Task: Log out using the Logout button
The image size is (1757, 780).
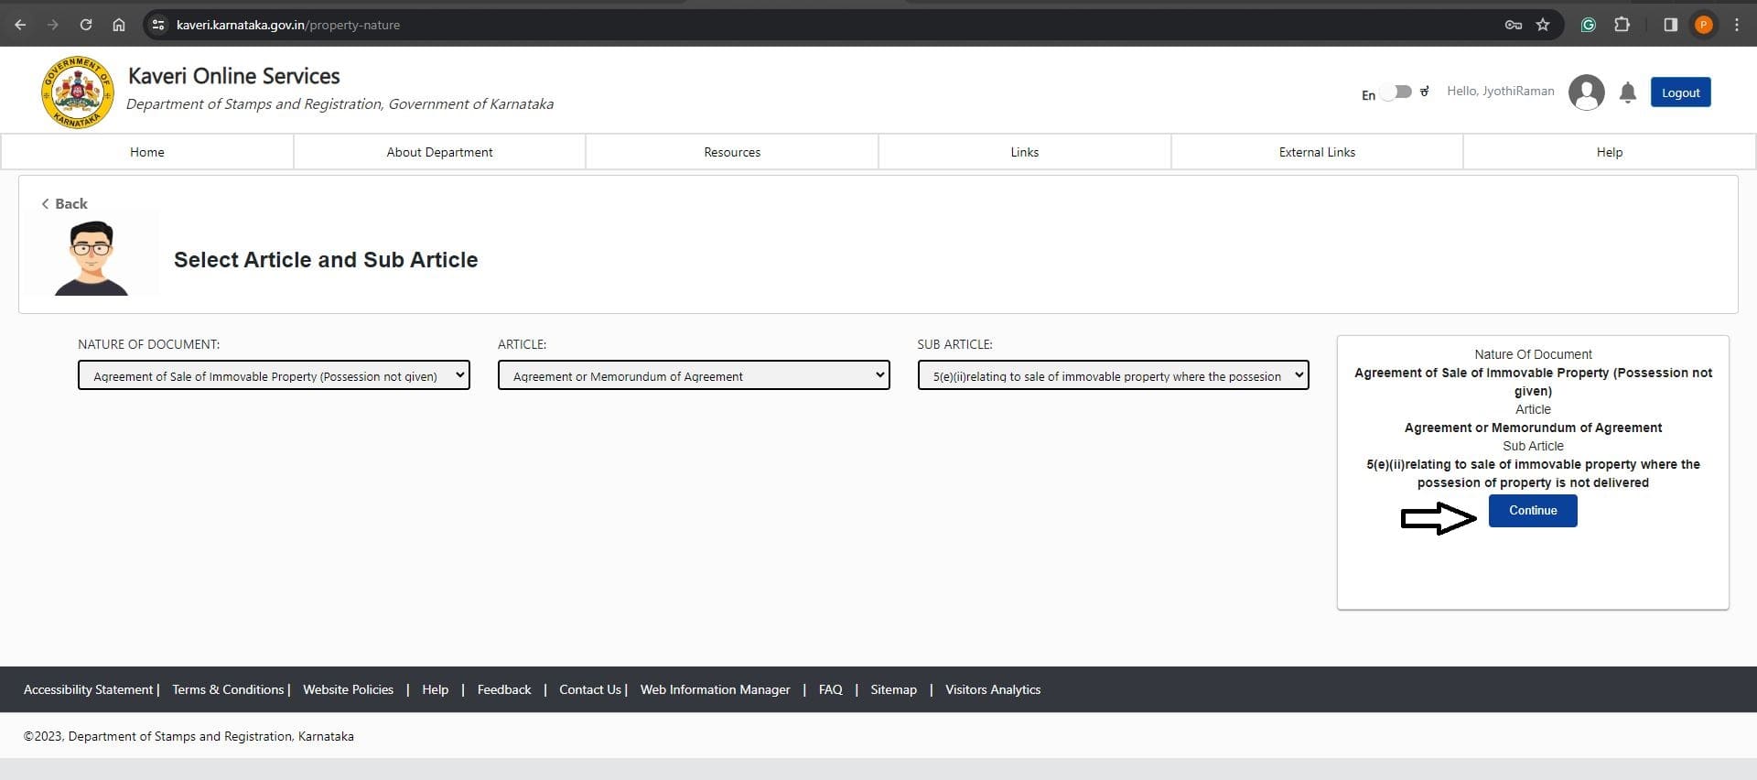Action: [1680, 92]
